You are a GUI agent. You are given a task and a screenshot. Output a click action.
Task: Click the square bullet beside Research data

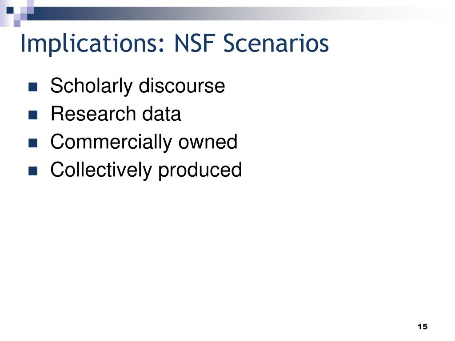click(x=33, y=115)
